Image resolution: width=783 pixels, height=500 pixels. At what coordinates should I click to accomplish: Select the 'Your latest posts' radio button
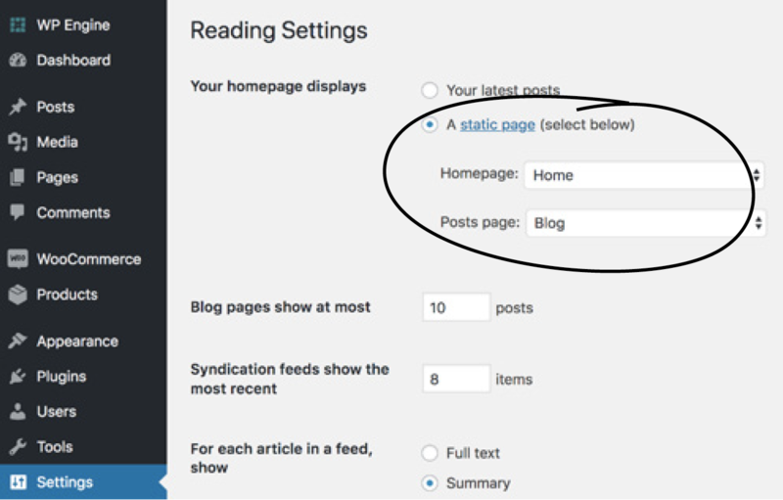coord(430,90)
